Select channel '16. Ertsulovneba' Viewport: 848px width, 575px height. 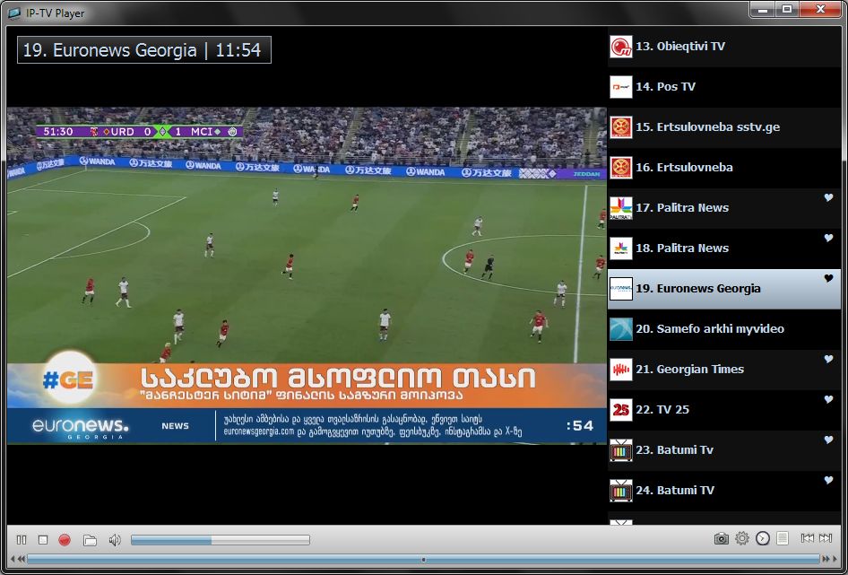(724, 168)
